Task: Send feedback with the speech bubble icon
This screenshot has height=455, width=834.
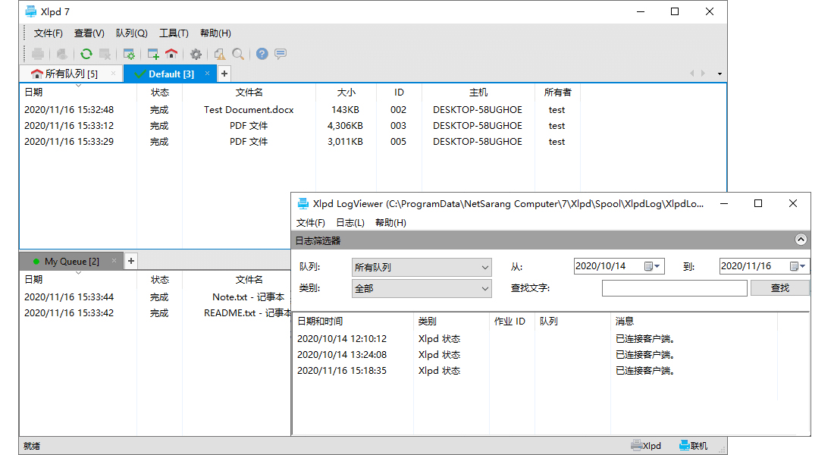Action: (x=279, y=54)
